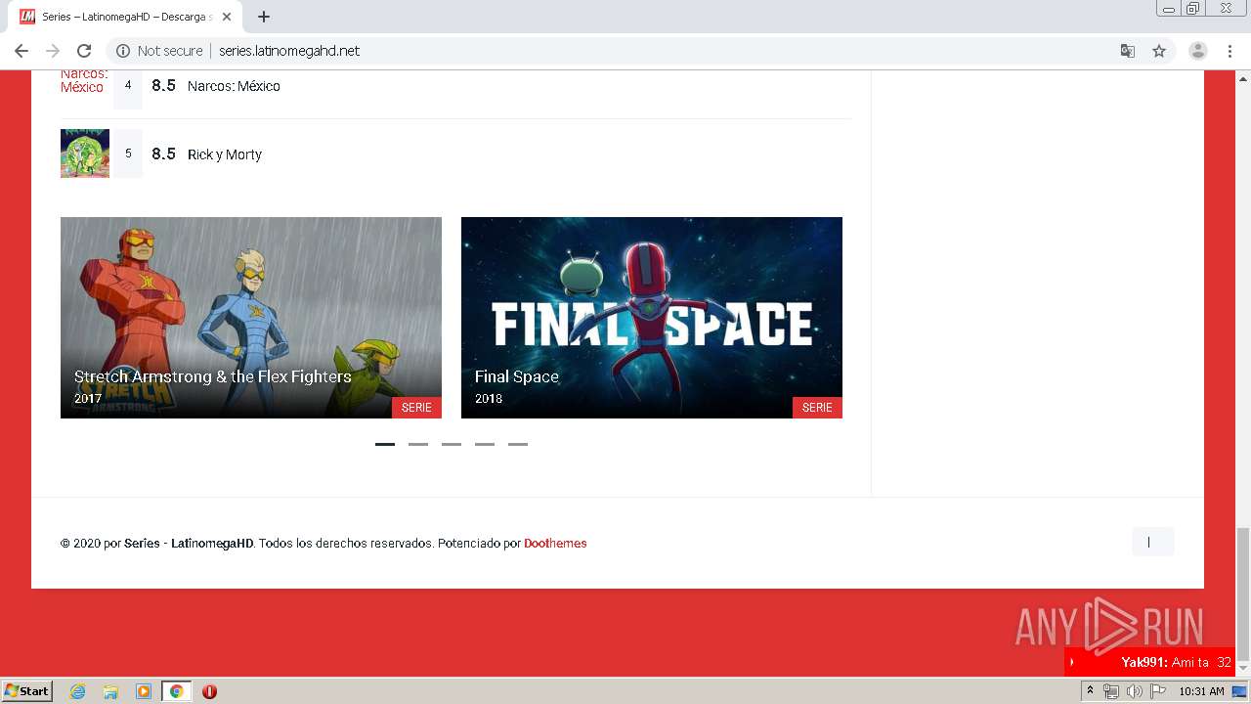Open Windows Media Player on taskbar

click(144, 691)
